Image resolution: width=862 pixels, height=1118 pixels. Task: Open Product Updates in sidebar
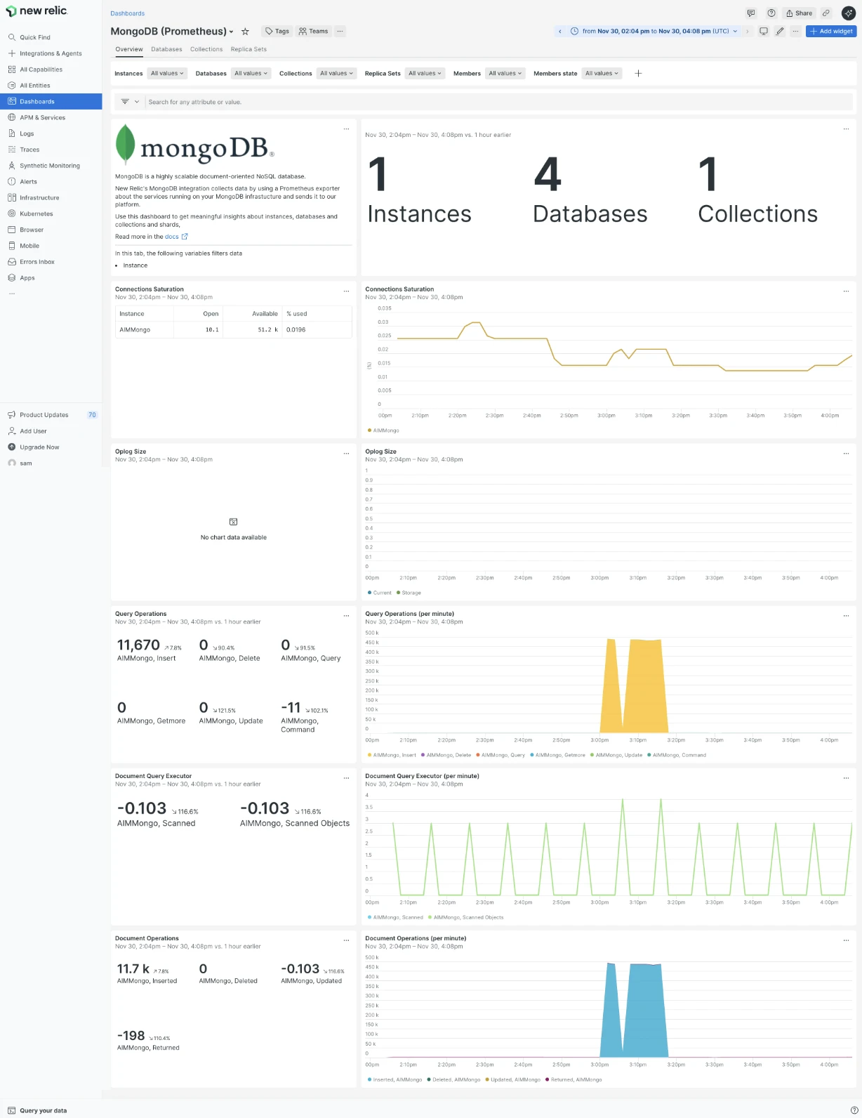44,415
